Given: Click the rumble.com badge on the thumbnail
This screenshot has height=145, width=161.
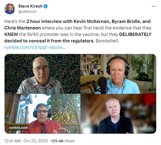Looking at the screenshot, I should pyautogui.click(x=18, y=127).
